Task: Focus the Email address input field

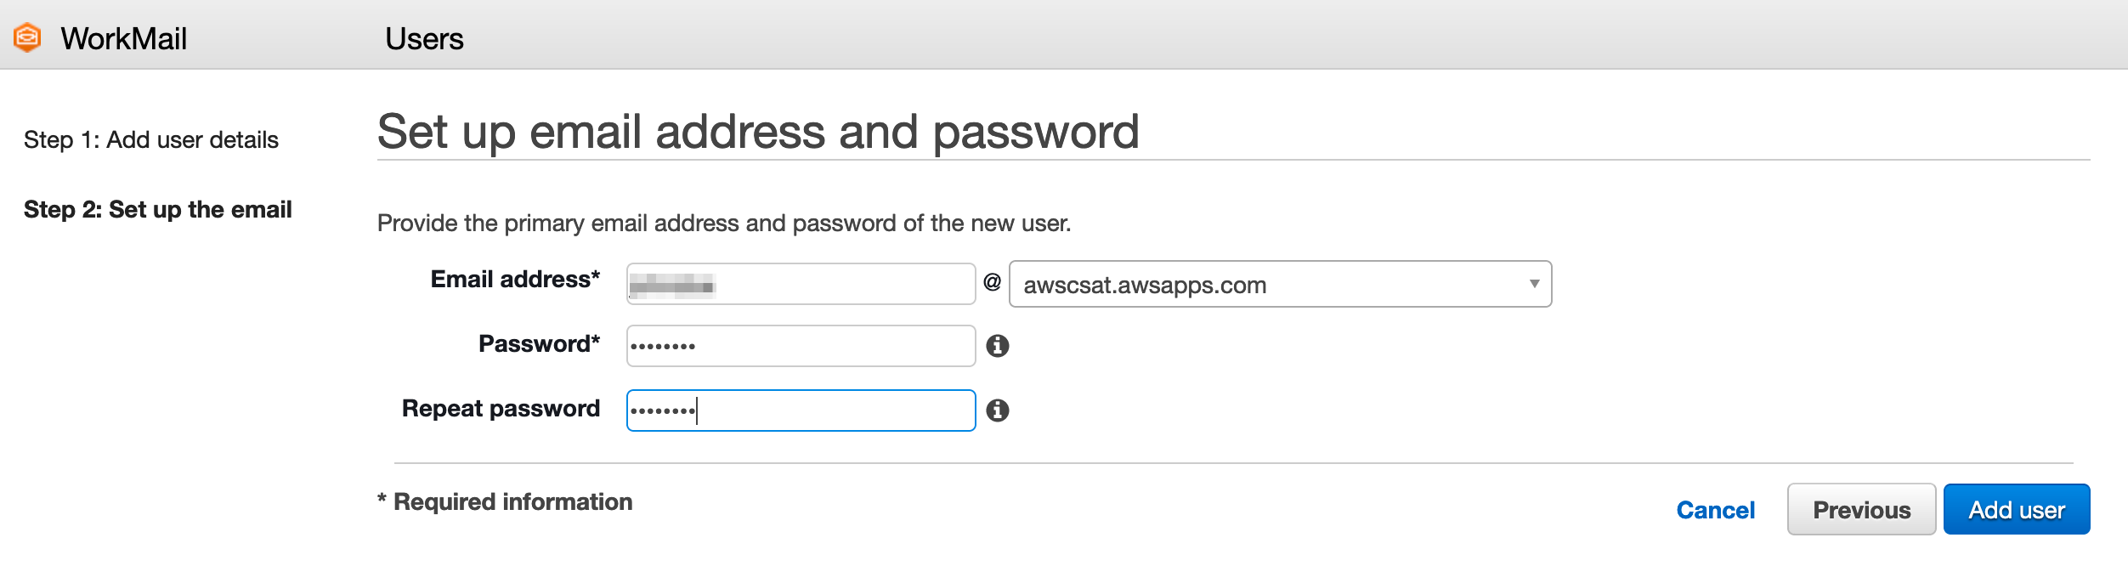Action: (x=801, y=284)
